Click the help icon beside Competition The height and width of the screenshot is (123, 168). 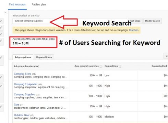click(x=120, y=66)
